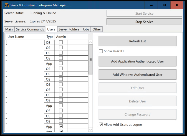Click Add Windows Authenticated User
This screenshot has height=136, width=187.
click(x=138, y=75)
